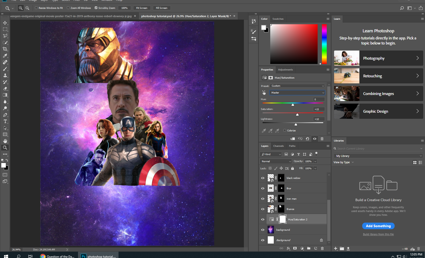425x258 pixels.
Task: Create a new layer with the new-layer icon
Action: 316,248
